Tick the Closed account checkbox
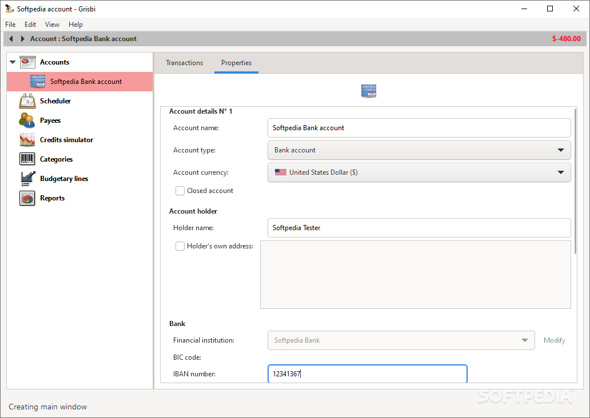The width and height of the screenshot is (590, 418). click(180, 191)
